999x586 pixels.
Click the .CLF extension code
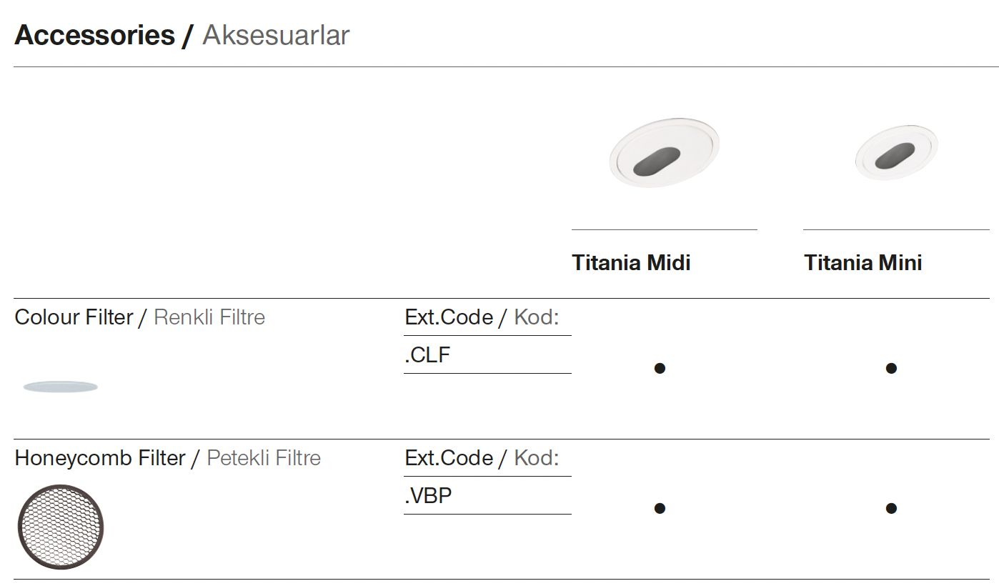pyautogui.click(x=427, y=355)
